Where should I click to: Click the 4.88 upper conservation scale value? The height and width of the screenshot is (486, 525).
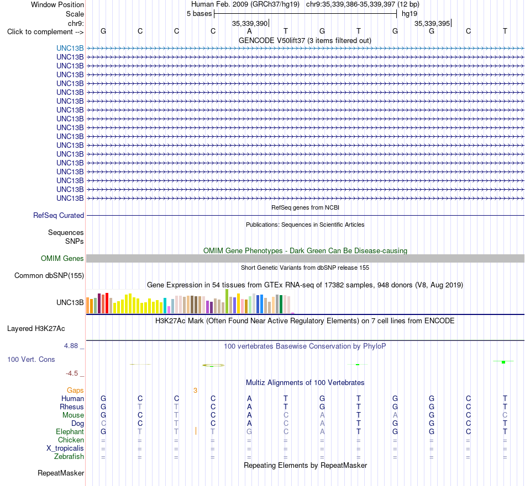click(71, 346)
